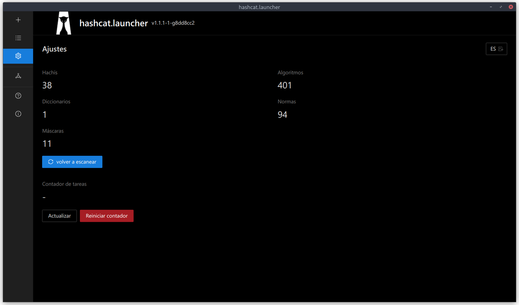
Task: Click the Máscaras label
Action: point(53,131)
